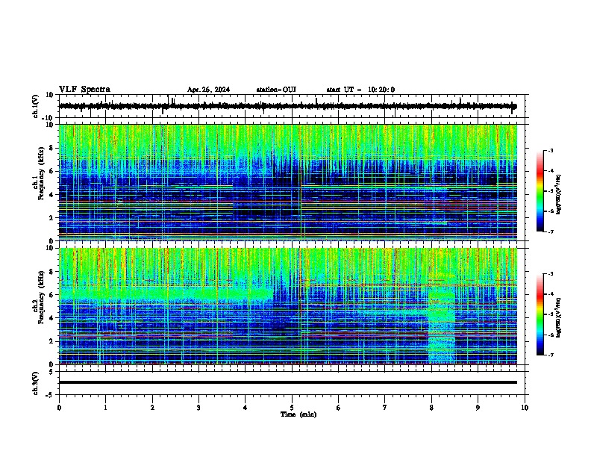Click time axis tick label "3"

(198, 408)
